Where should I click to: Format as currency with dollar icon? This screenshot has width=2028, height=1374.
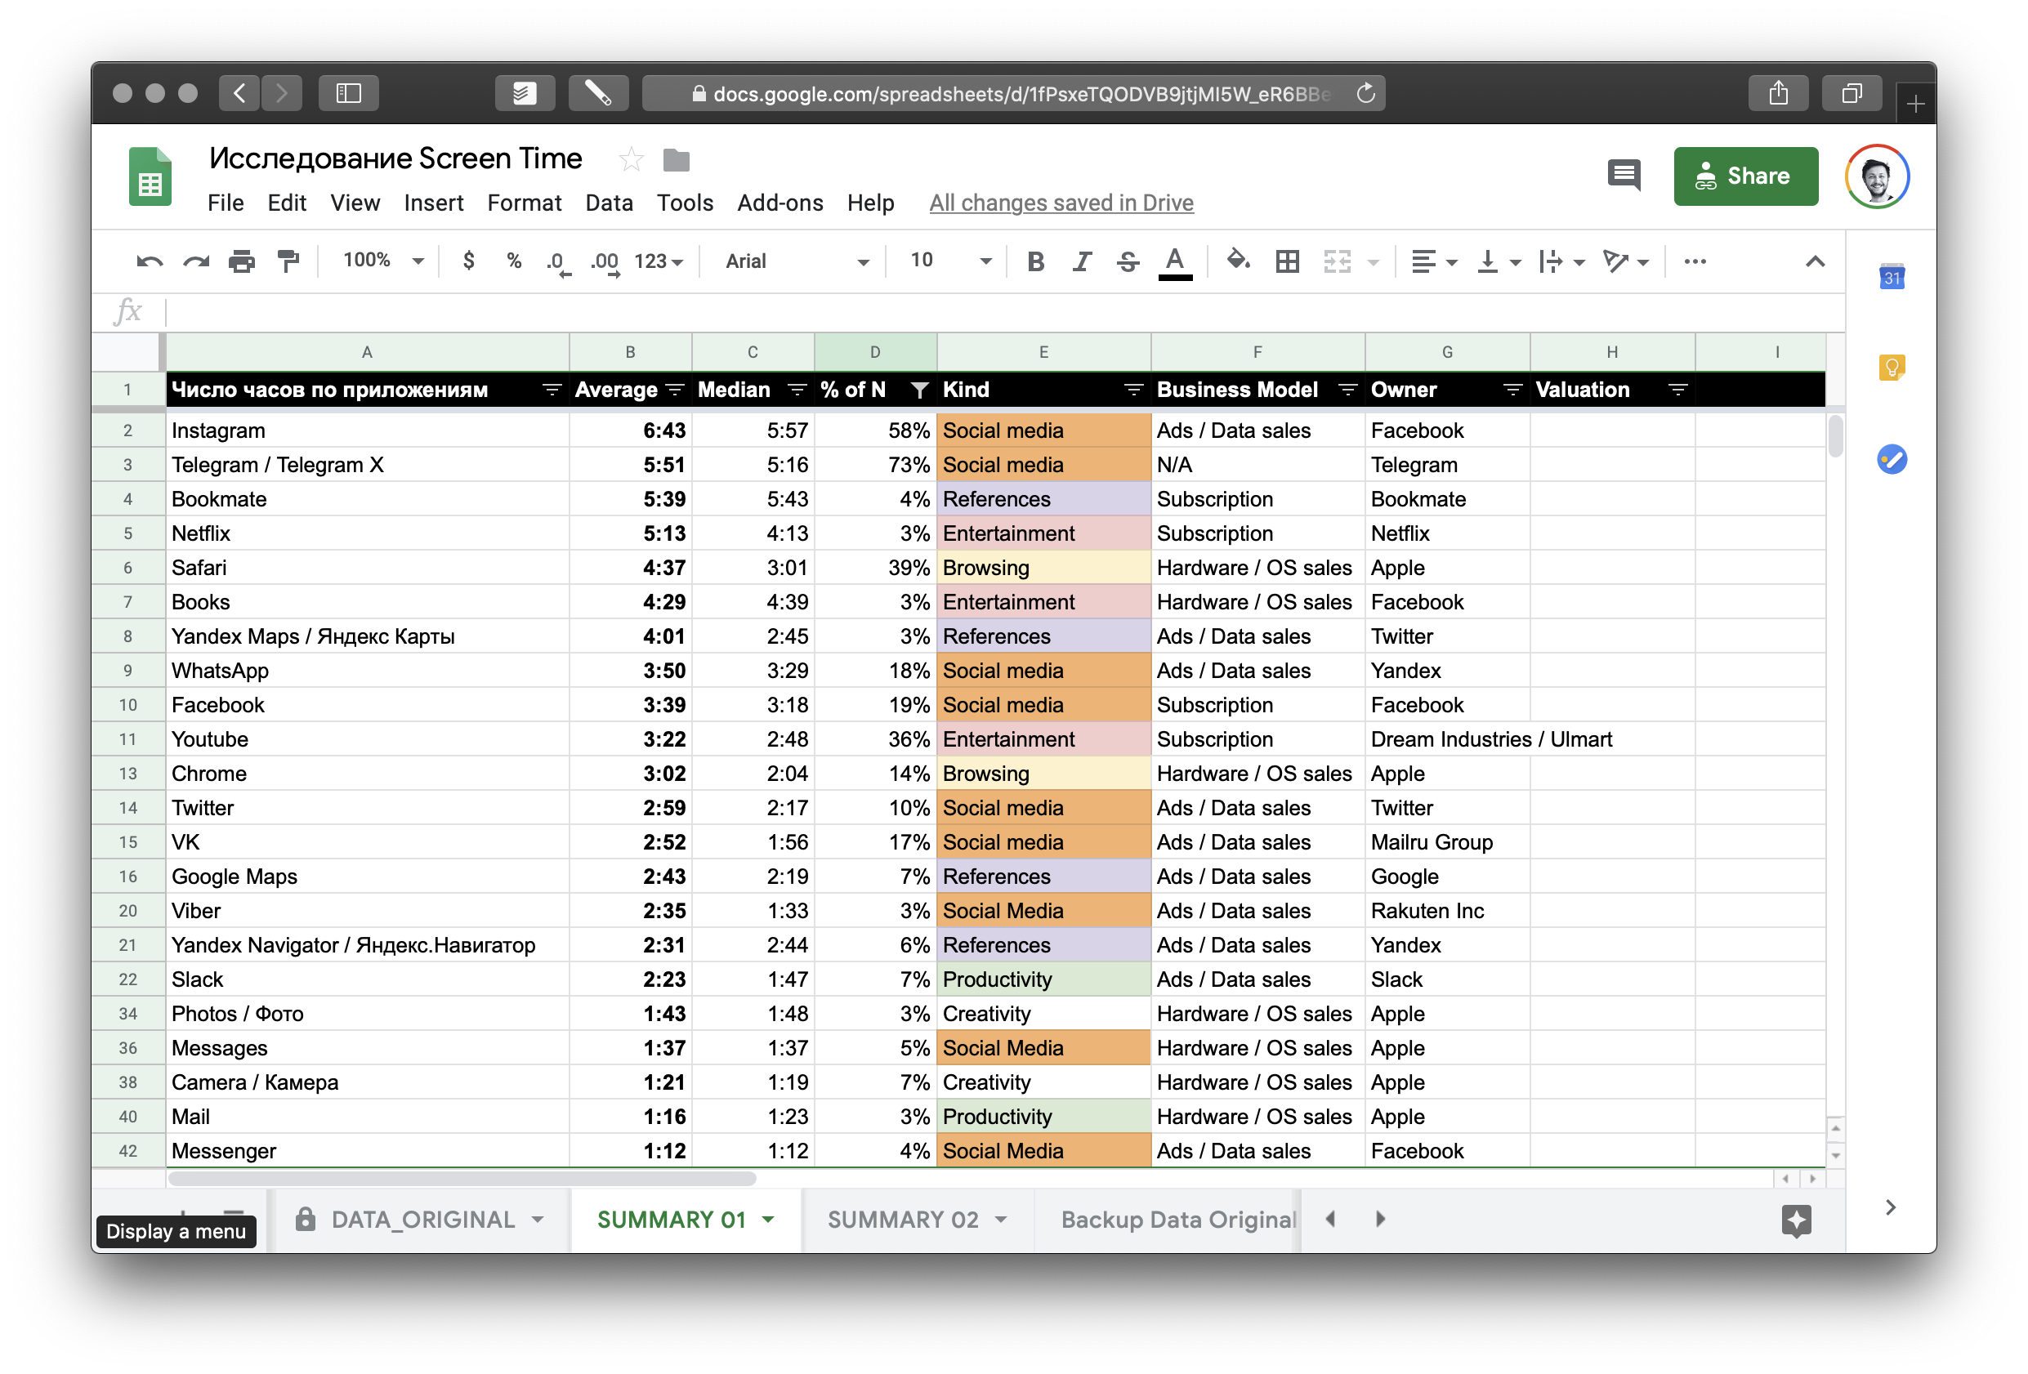(469, 261)
